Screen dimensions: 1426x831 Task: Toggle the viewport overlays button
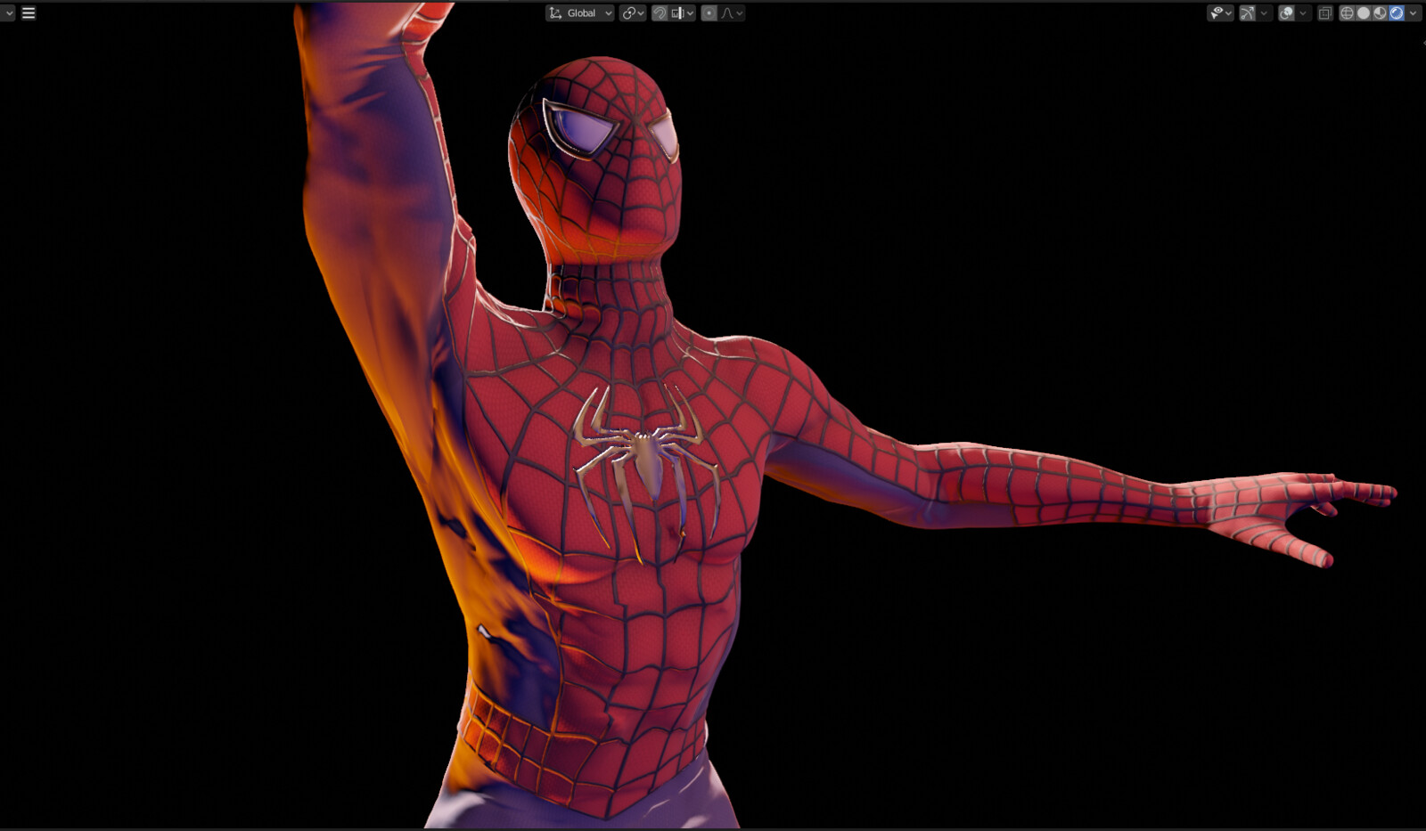pyautogui.click(x=1286, y=13)
